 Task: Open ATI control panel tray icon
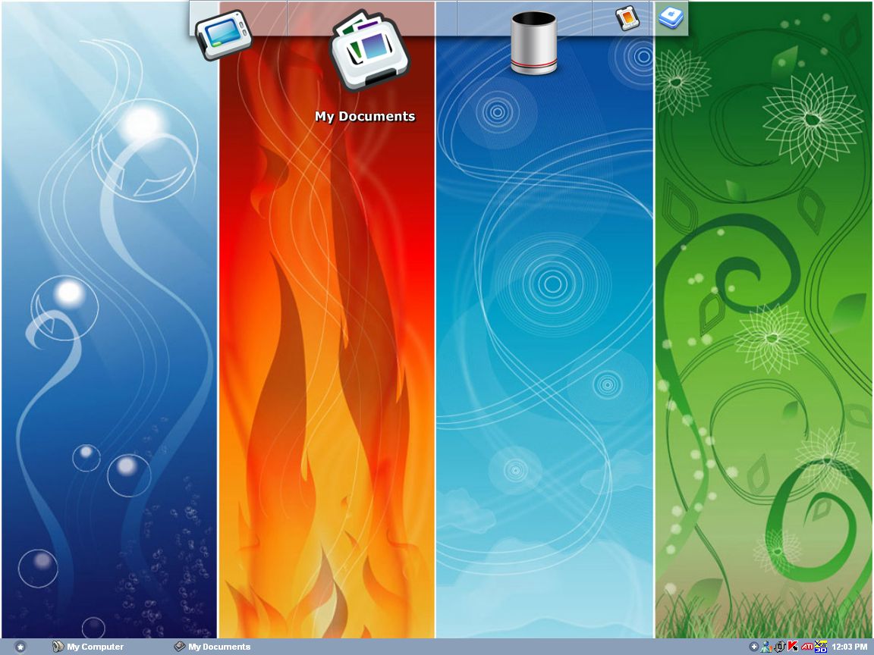pyautogui.click(x=806, y=647)
